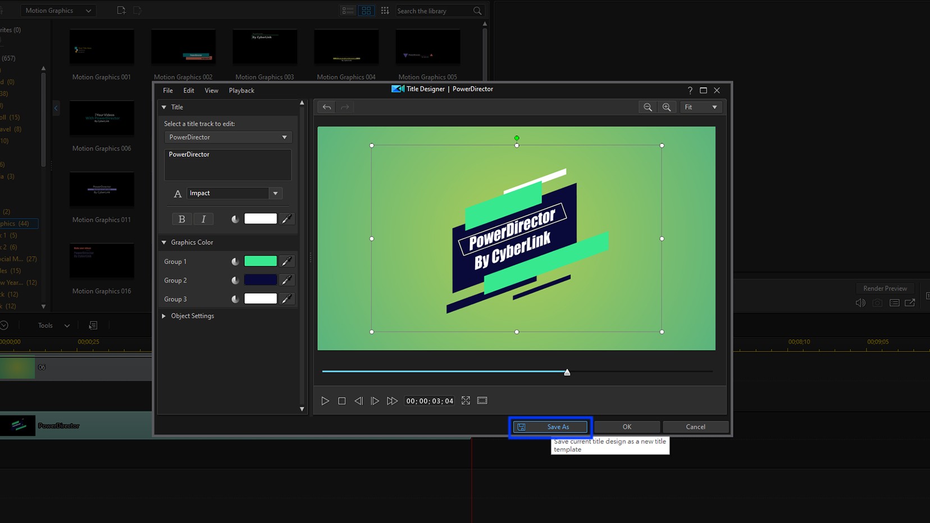Click OK in Title Designer
930x523 pixels.
point(627,427)
